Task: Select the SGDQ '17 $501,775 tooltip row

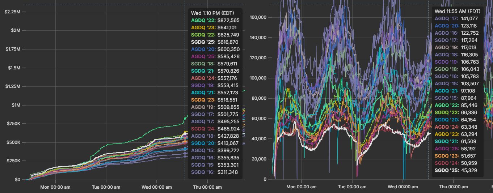Action: coord(215,114)
